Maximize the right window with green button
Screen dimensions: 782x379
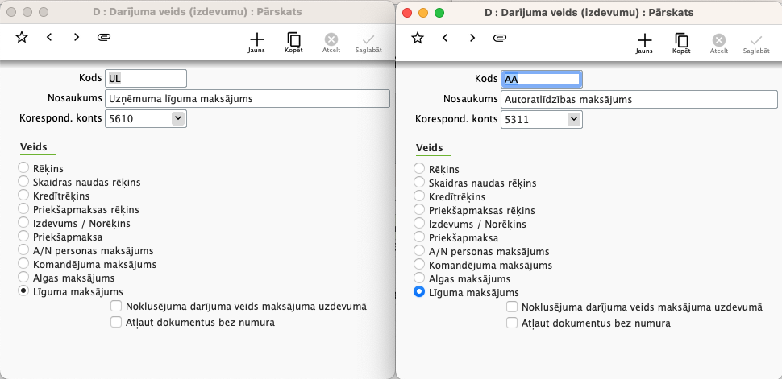[439, 12]
